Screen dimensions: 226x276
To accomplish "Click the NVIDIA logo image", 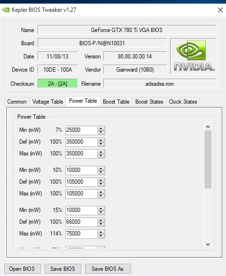I will pos(194,56).
